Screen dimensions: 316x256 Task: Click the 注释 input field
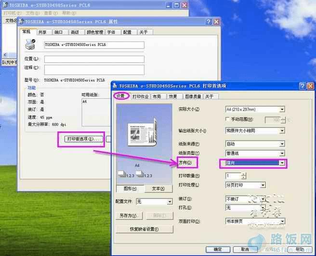pos(94,70)
